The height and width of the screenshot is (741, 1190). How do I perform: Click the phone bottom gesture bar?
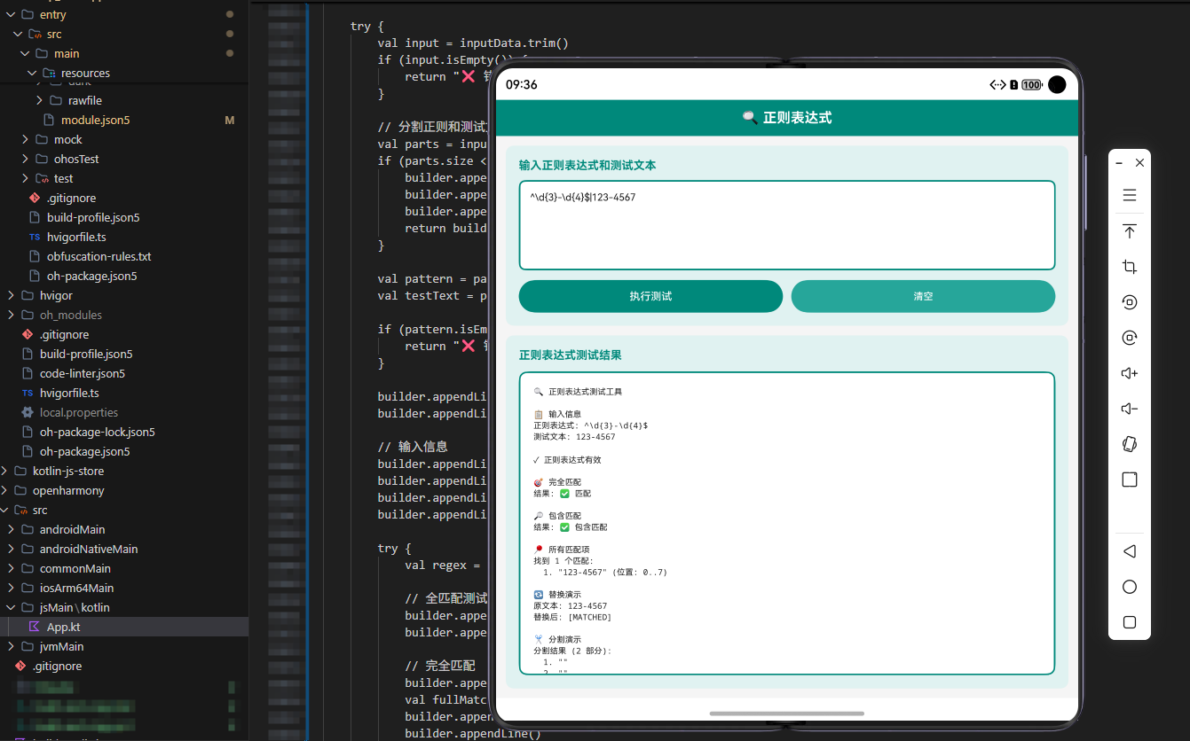tap(787, 713)
